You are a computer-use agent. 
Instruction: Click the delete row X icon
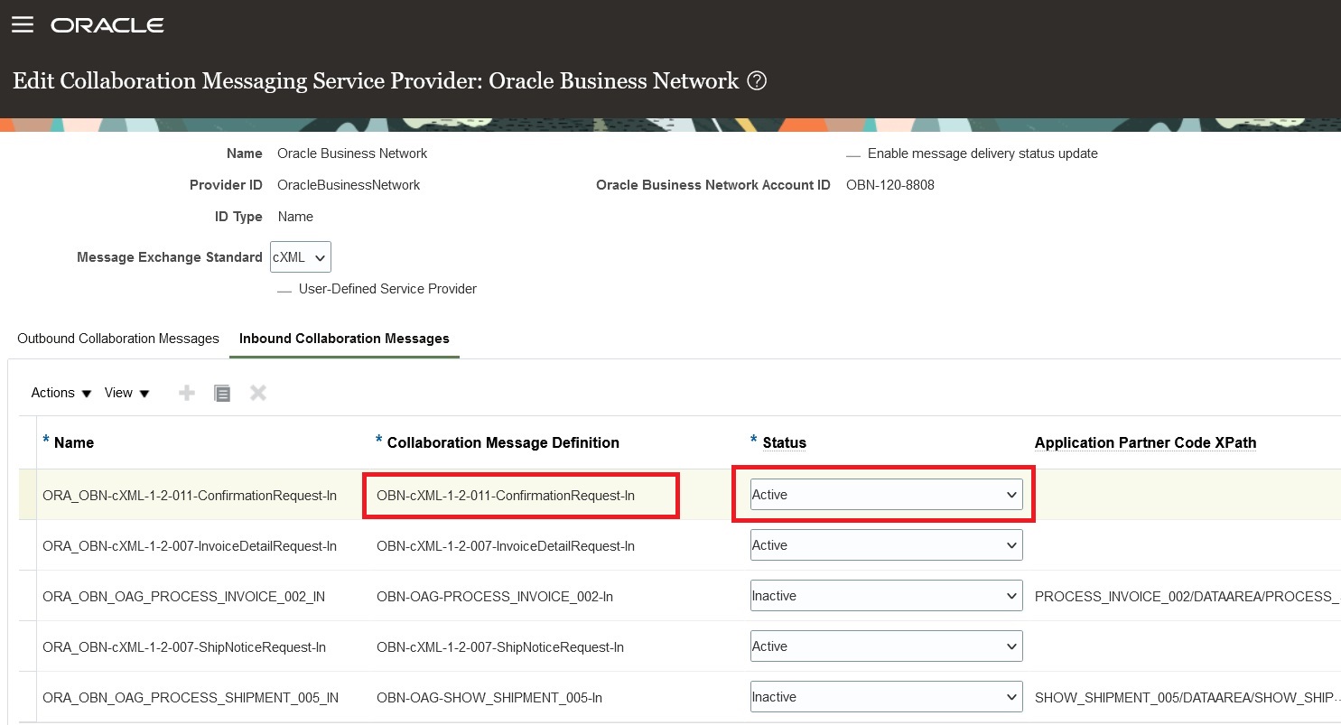coord(258,393)
